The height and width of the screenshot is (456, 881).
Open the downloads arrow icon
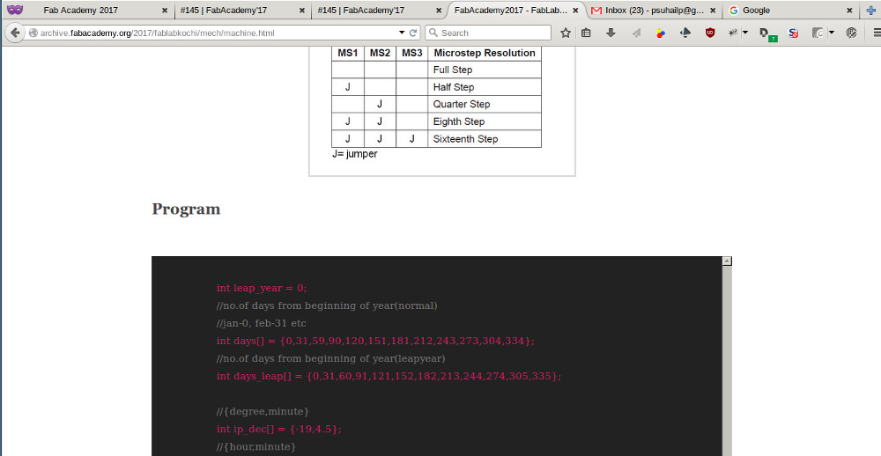click(611, 33)
